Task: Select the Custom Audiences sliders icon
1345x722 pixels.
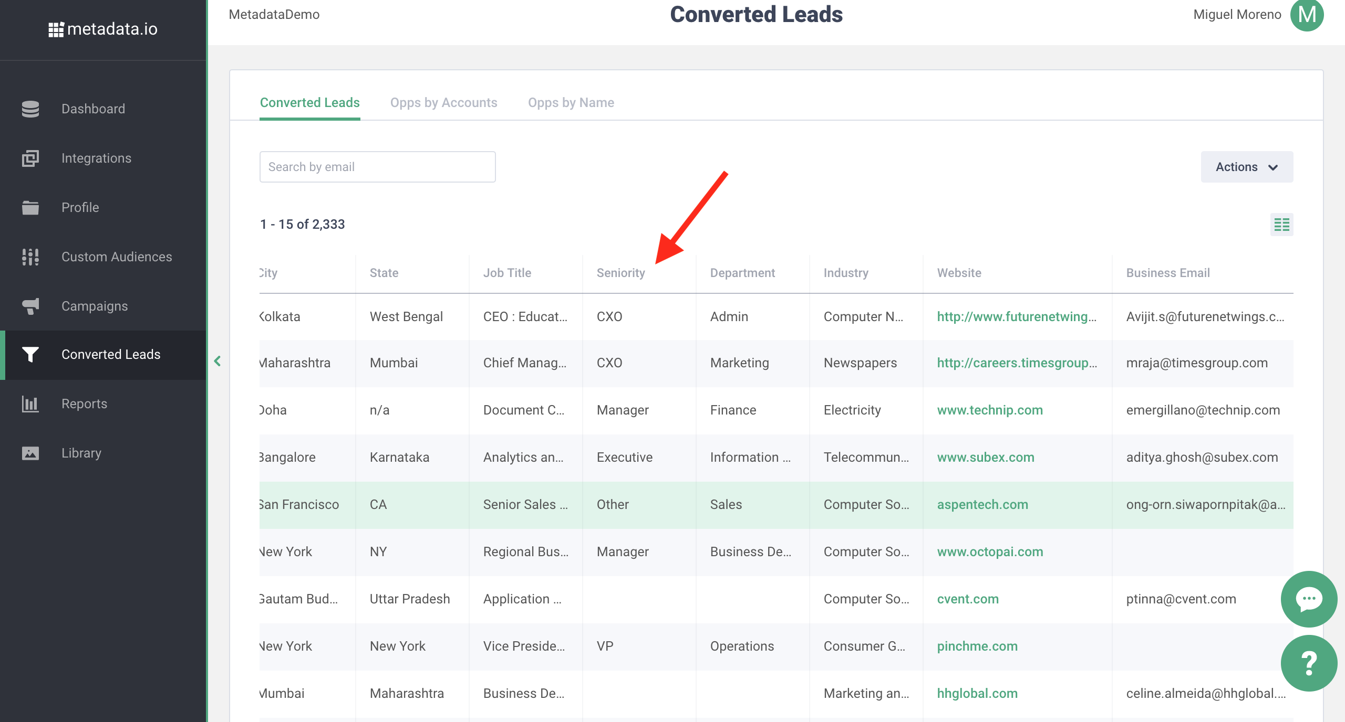Action: click(x=30, y=257)
